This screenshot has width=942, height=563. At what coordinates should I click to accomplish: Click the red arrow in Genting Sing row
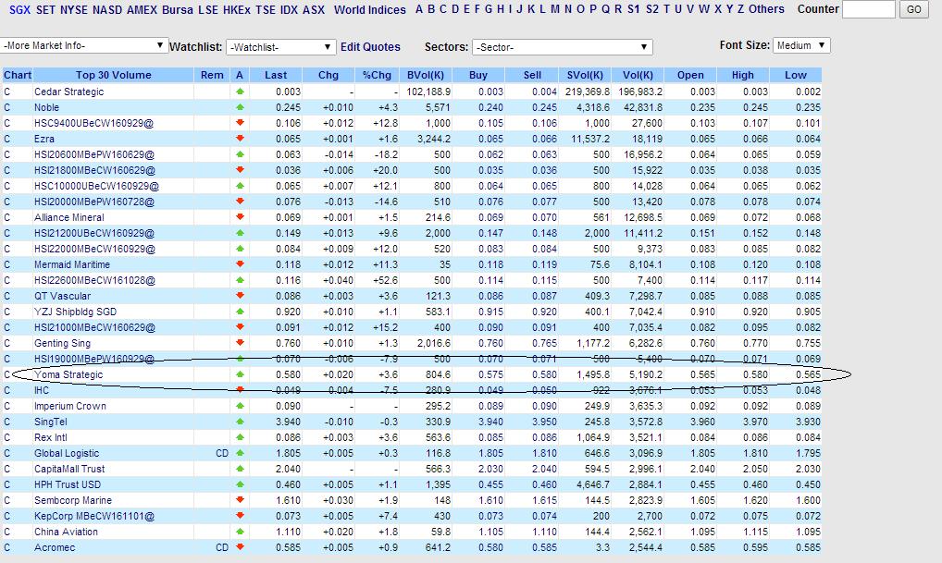click(x=240, y=343)
